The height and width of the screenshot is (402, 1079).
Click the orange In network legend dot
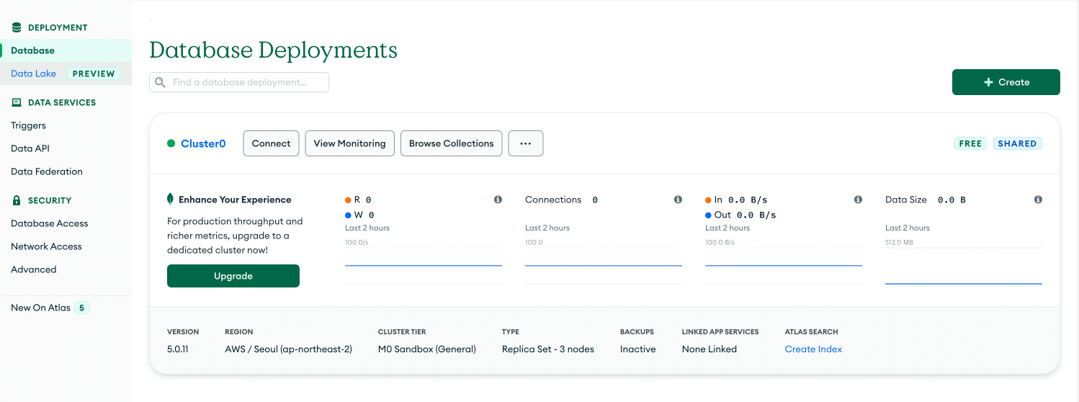708,200
